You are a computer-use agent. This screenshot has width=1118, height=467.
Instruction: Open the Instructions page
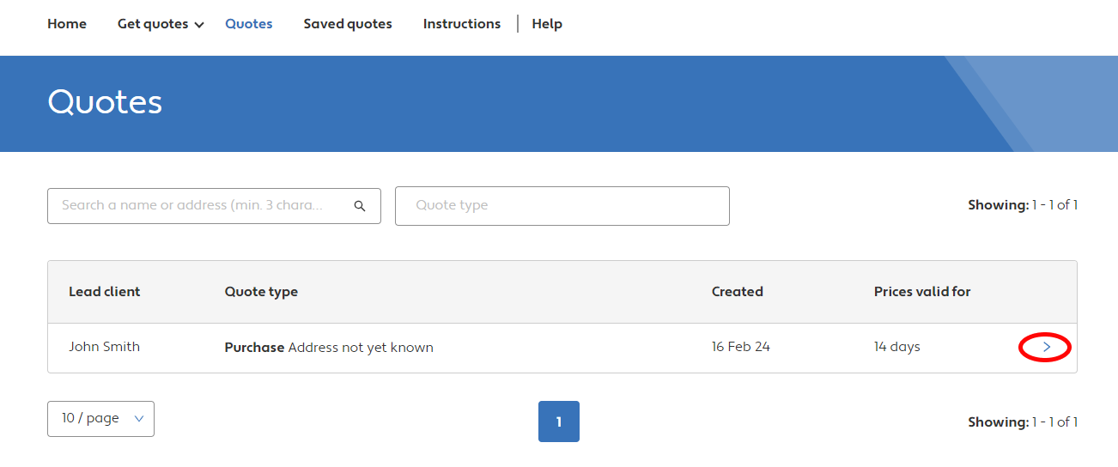tap(462, 24)
